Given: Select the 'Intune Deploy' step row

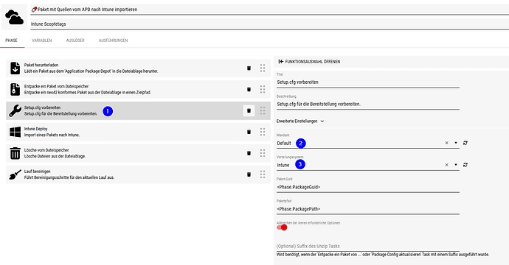Looking at the screenshot, I should 138,132.
